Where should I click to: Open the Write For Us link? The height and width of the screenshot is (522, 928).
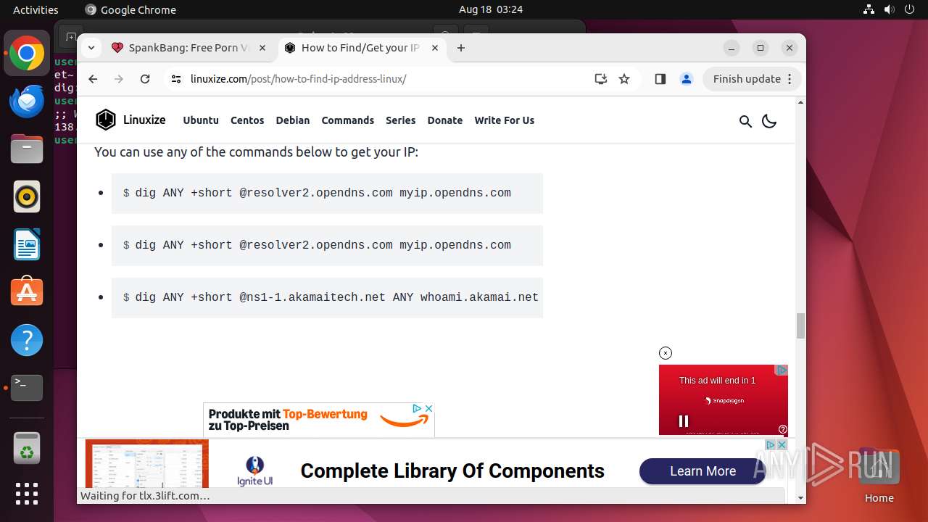click(505, 120)
